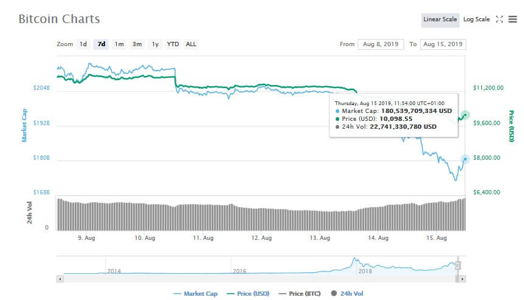
Task: Open the chart hamburger context menu
Action: click(512, 19)
